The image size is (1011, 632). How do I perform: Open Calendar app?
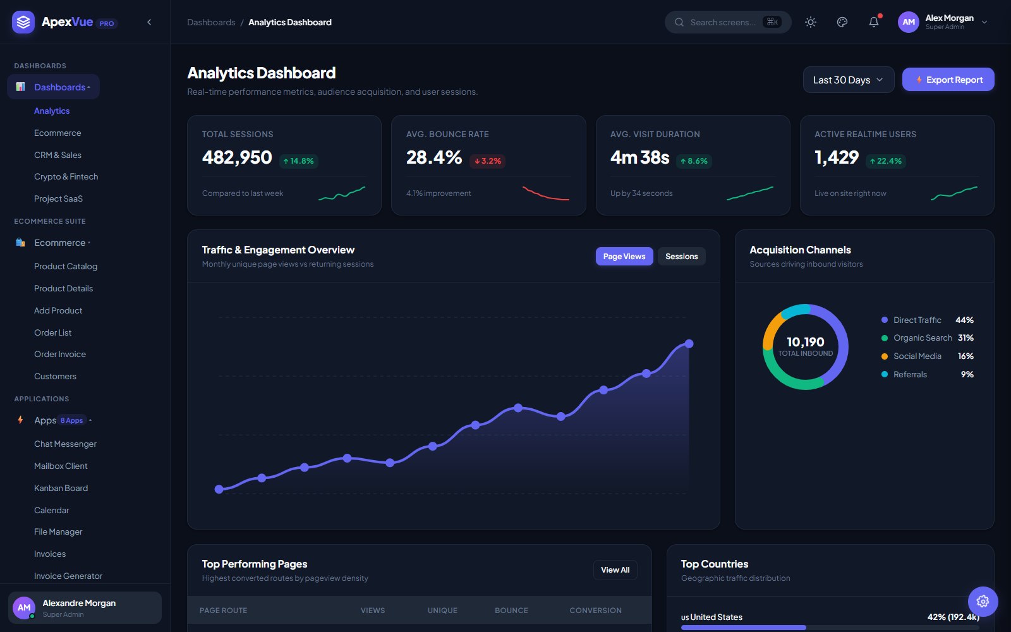52,510
